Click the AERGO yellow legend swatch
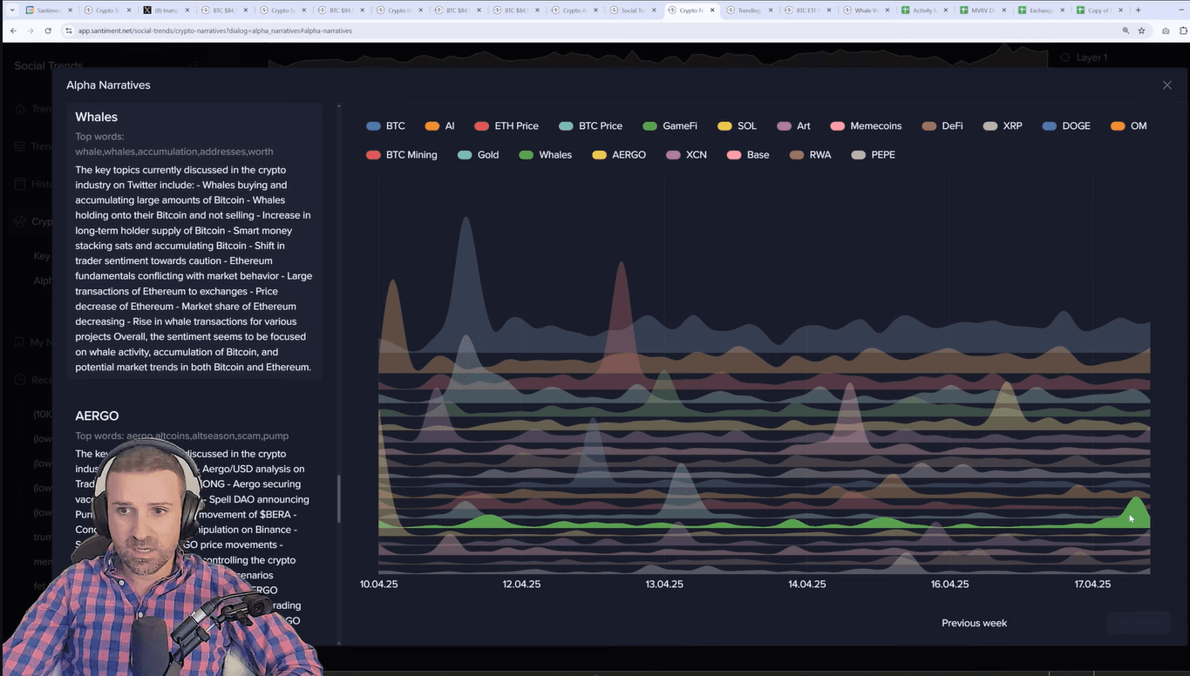Viewport: 1190px width, 676px height. 599,155
